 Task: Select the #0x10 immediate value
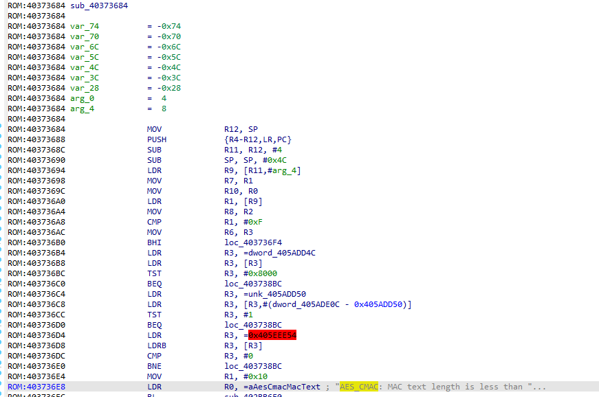click(x=255, y=376)
